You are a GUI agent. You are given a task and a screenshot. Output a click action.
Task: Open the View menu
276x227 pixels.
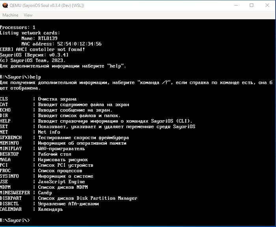tap(28, 15)
